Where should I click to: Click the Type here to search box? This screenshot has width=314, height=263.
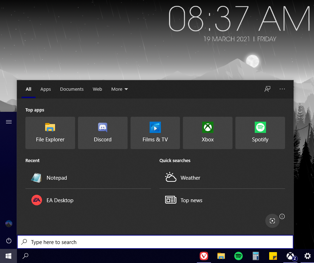coord(155,242)
